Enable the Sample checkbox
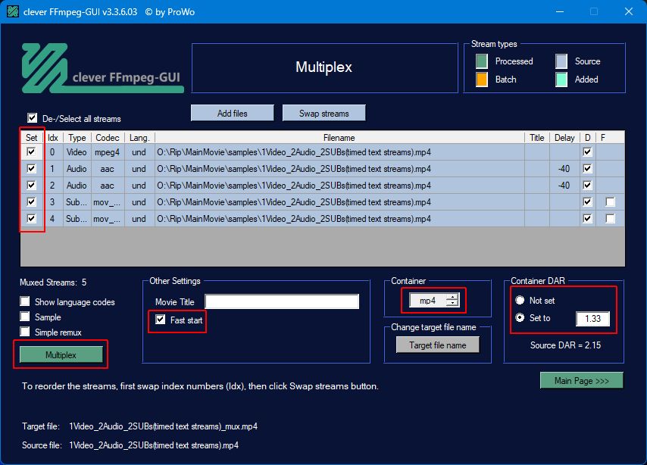Screen dimensions: 647x465 click(25, 317)
